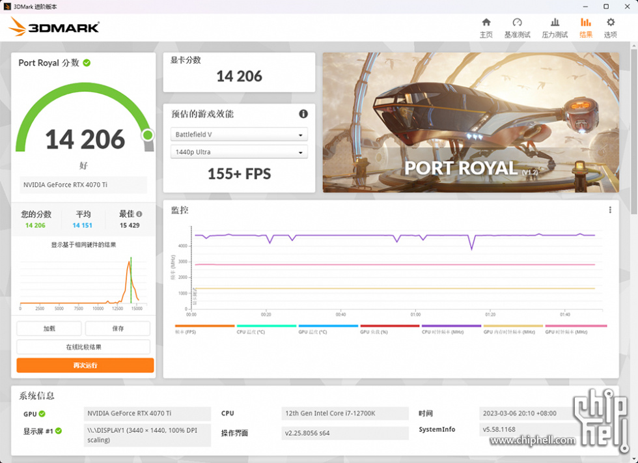Click the score distribution histogram chart
638x463 pixels.
coord(83,283)
